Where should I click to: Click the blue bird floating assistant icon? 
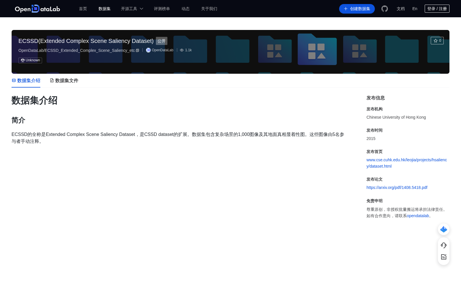click(444, 229)
